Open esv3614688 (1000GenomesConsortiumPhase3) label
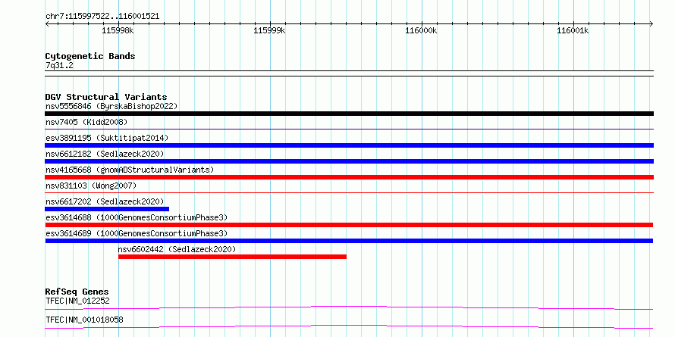 pyautogui.click(x=137, y=217)
